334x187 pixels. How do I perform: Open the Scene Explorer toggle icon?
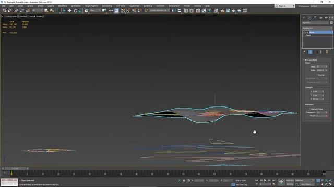click(x=186, y=11)
